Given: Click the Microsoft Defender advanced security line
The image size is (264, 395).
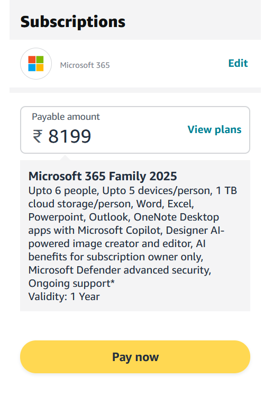Looking at the screenshot, I should point(120,270).
